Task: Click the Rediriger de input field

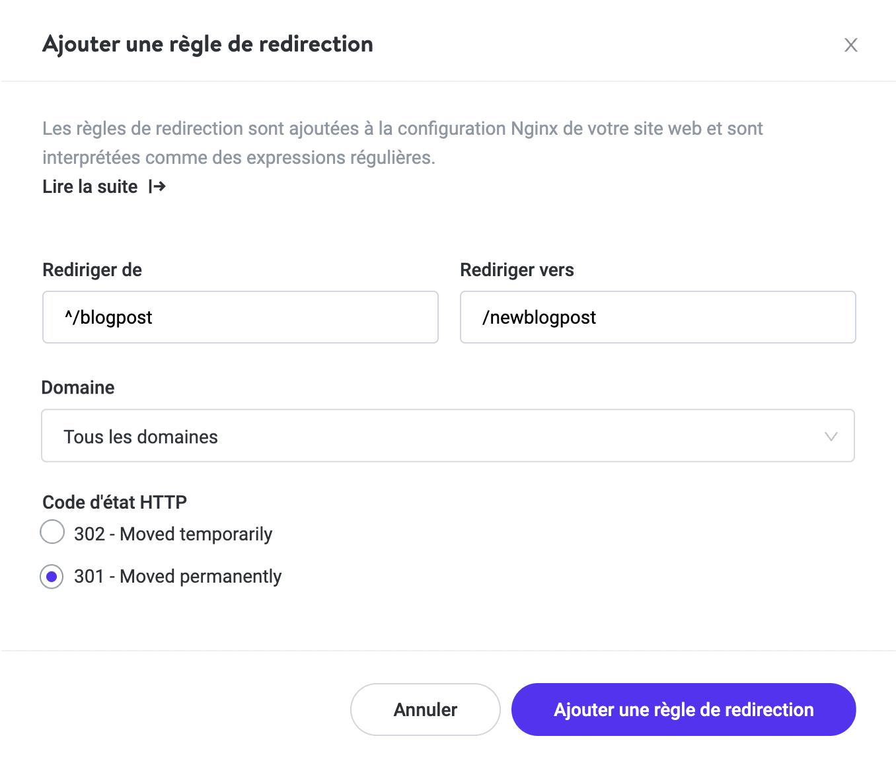Action: pos(240,317)
